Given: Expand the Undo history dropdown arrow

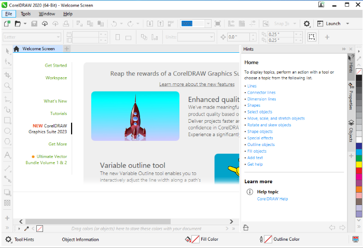Looking at the screenshot, I should (x=121, y=24).
